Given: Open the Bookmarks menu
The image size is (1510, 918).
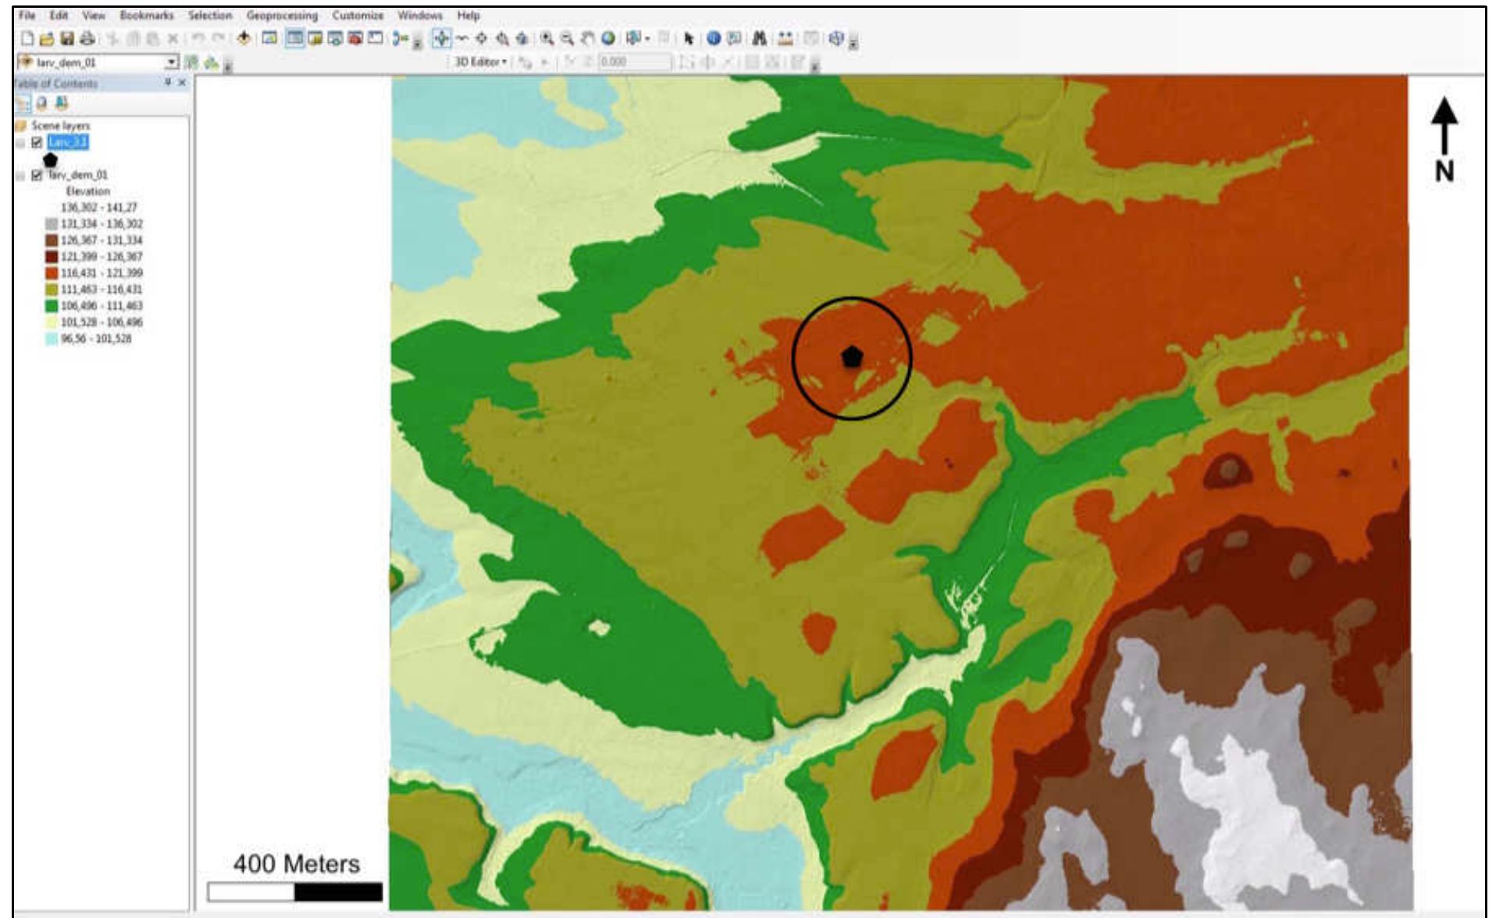Looking at the screenshot, I should (147, 15).
